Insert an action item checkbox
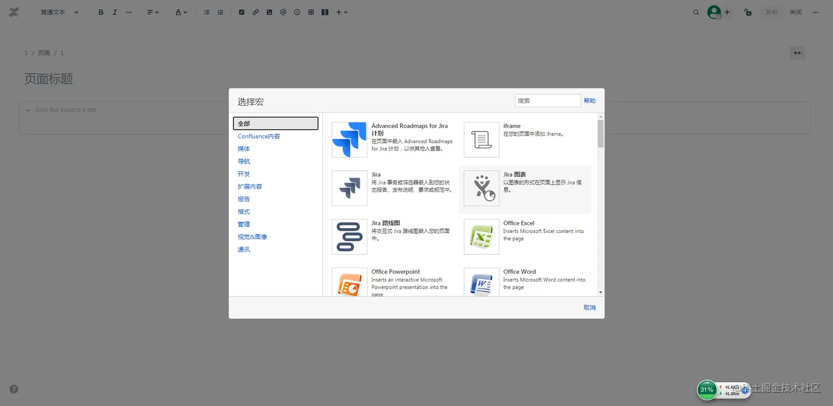Image resolution: width=833 pixels, height=406 pixels. point(241,12)
